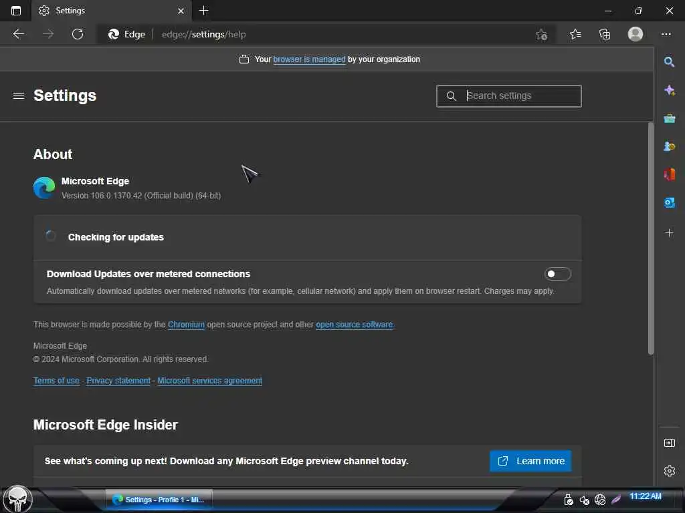Click the Search settings input field
Screen dimensions: 685x513
[509, 96]
